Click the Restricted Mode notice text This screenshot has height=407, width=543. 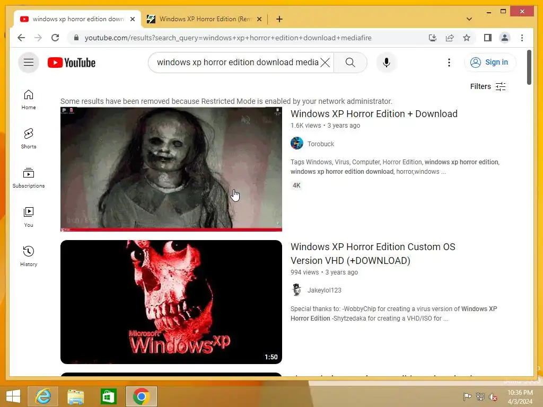point(226,101)
